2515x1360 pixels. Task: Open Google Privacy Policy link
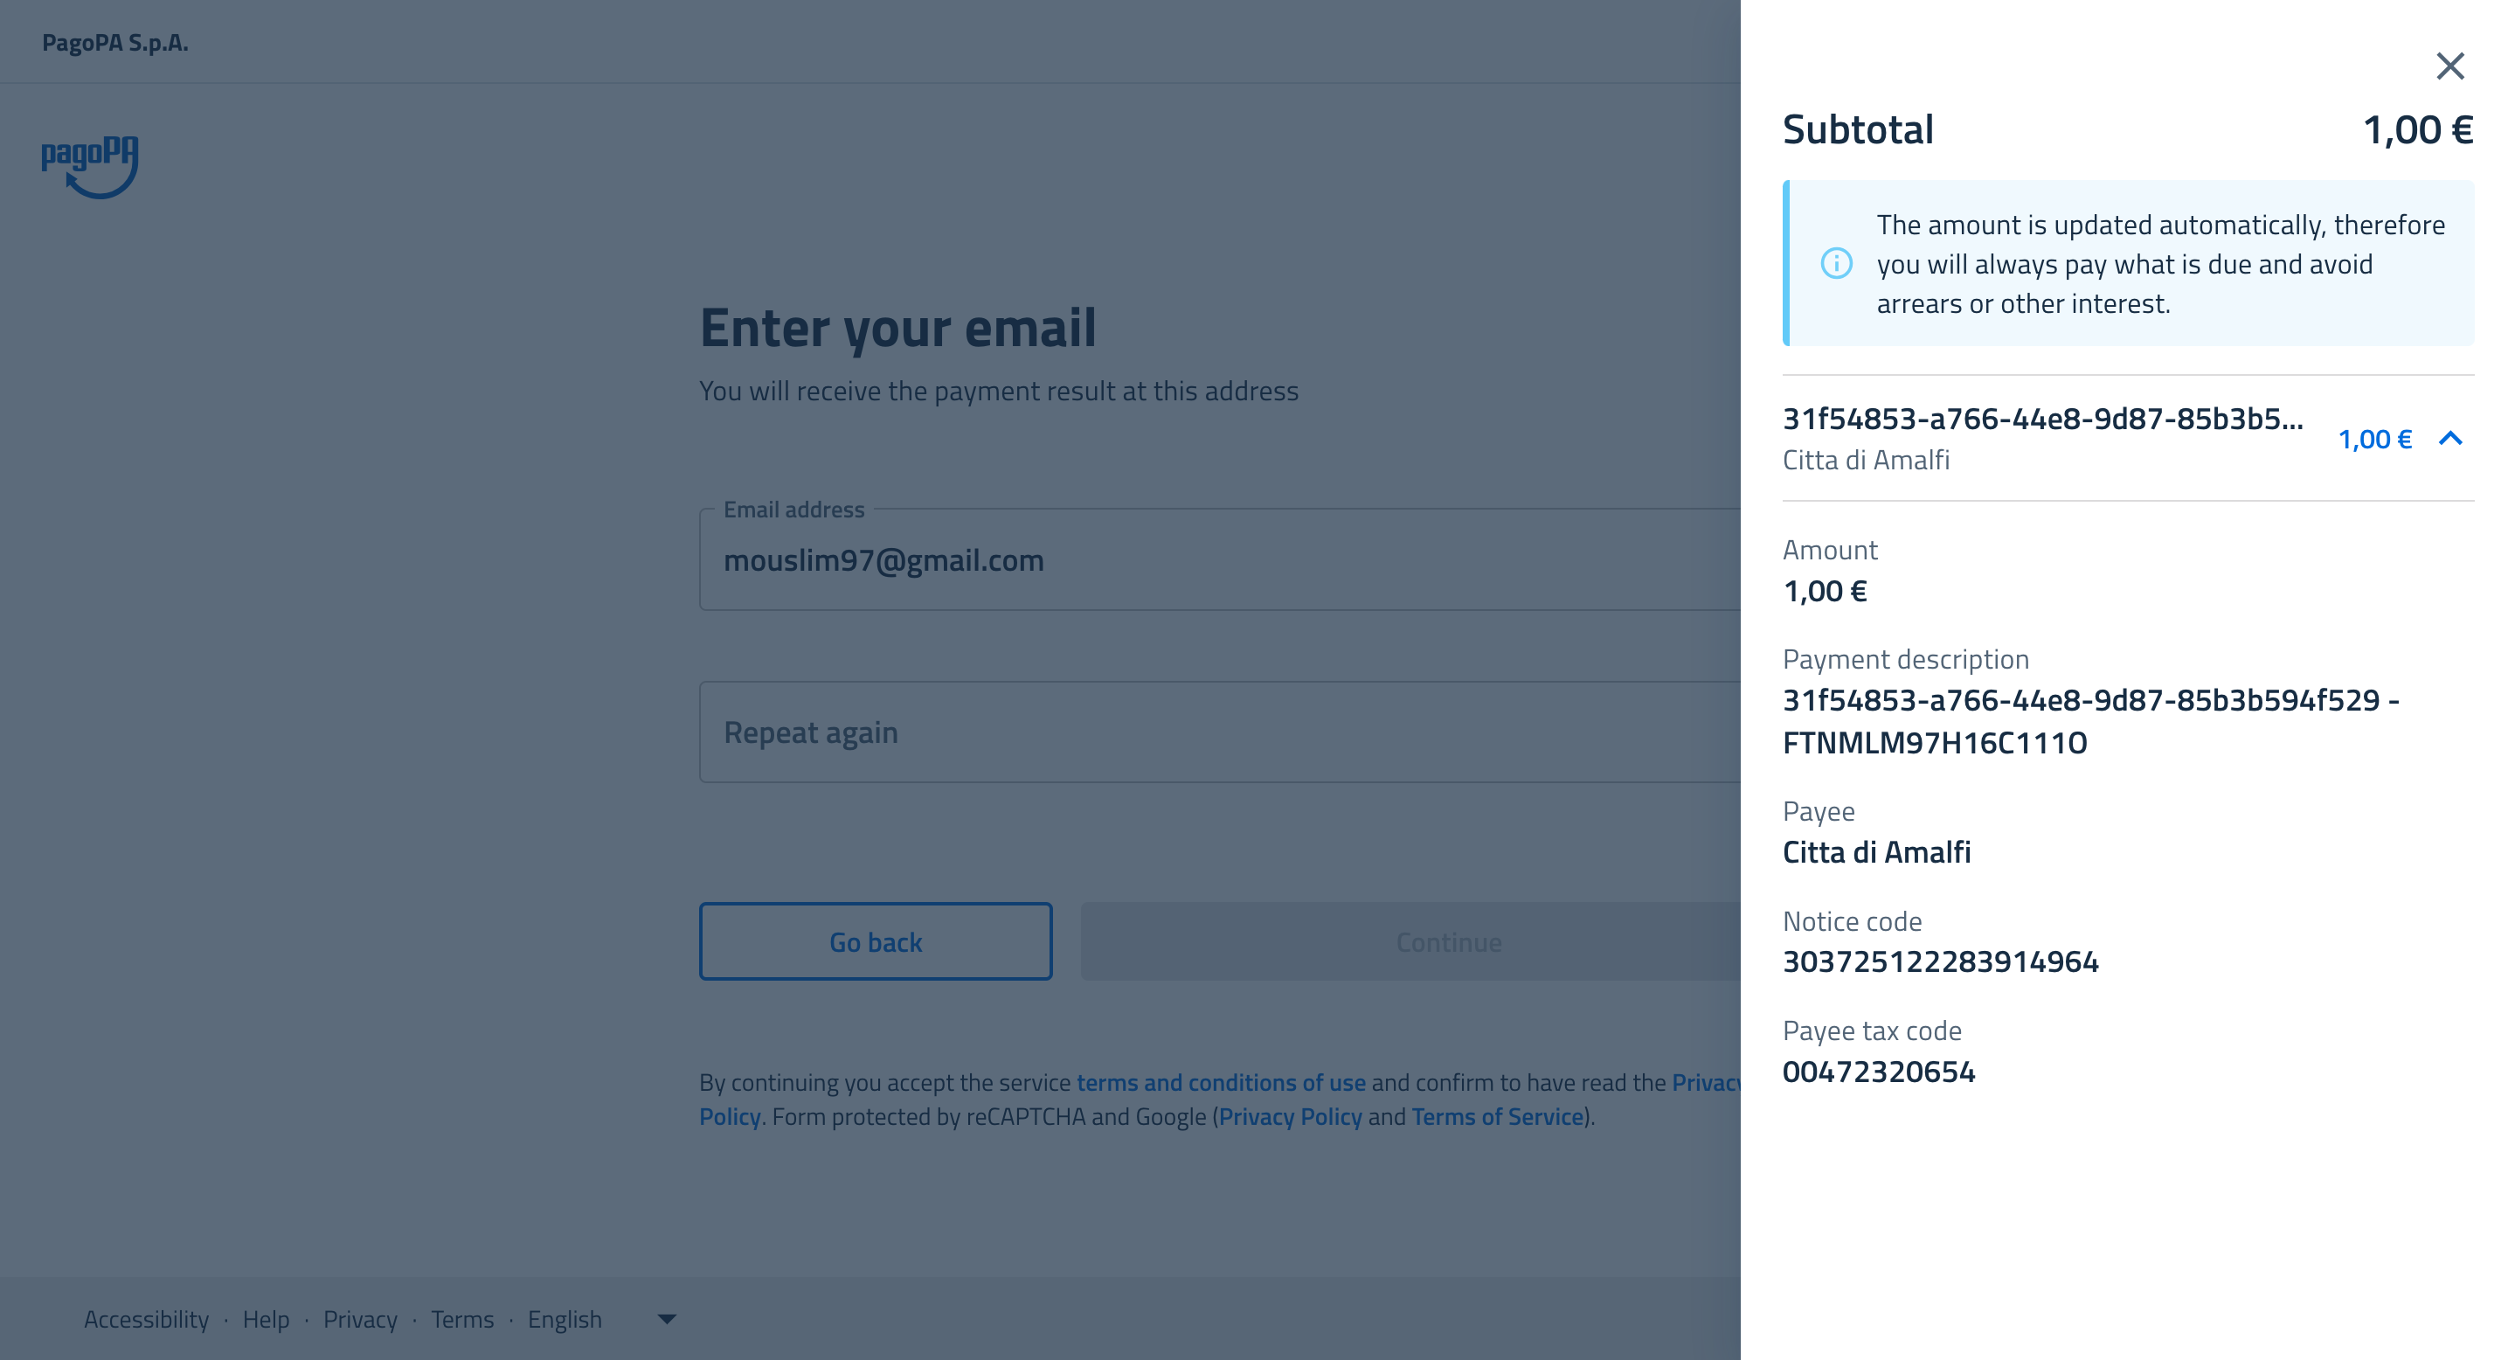point(1290,1117)
